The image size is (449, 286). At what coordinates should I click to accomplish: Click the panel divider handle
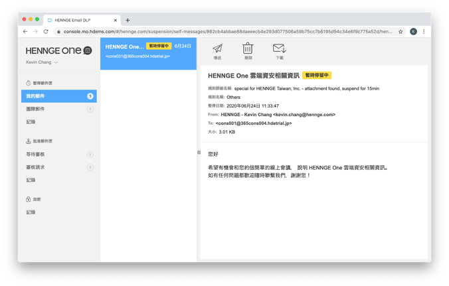click(199, 153)
